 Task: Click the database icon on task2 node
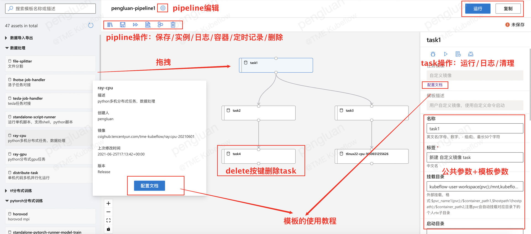tap(228, 110)
